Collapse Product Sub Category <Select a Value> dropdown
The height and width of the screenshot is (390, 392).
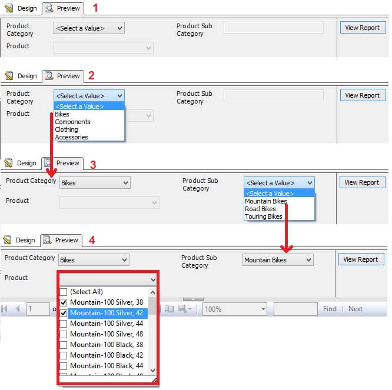click(x=279, y=182)
